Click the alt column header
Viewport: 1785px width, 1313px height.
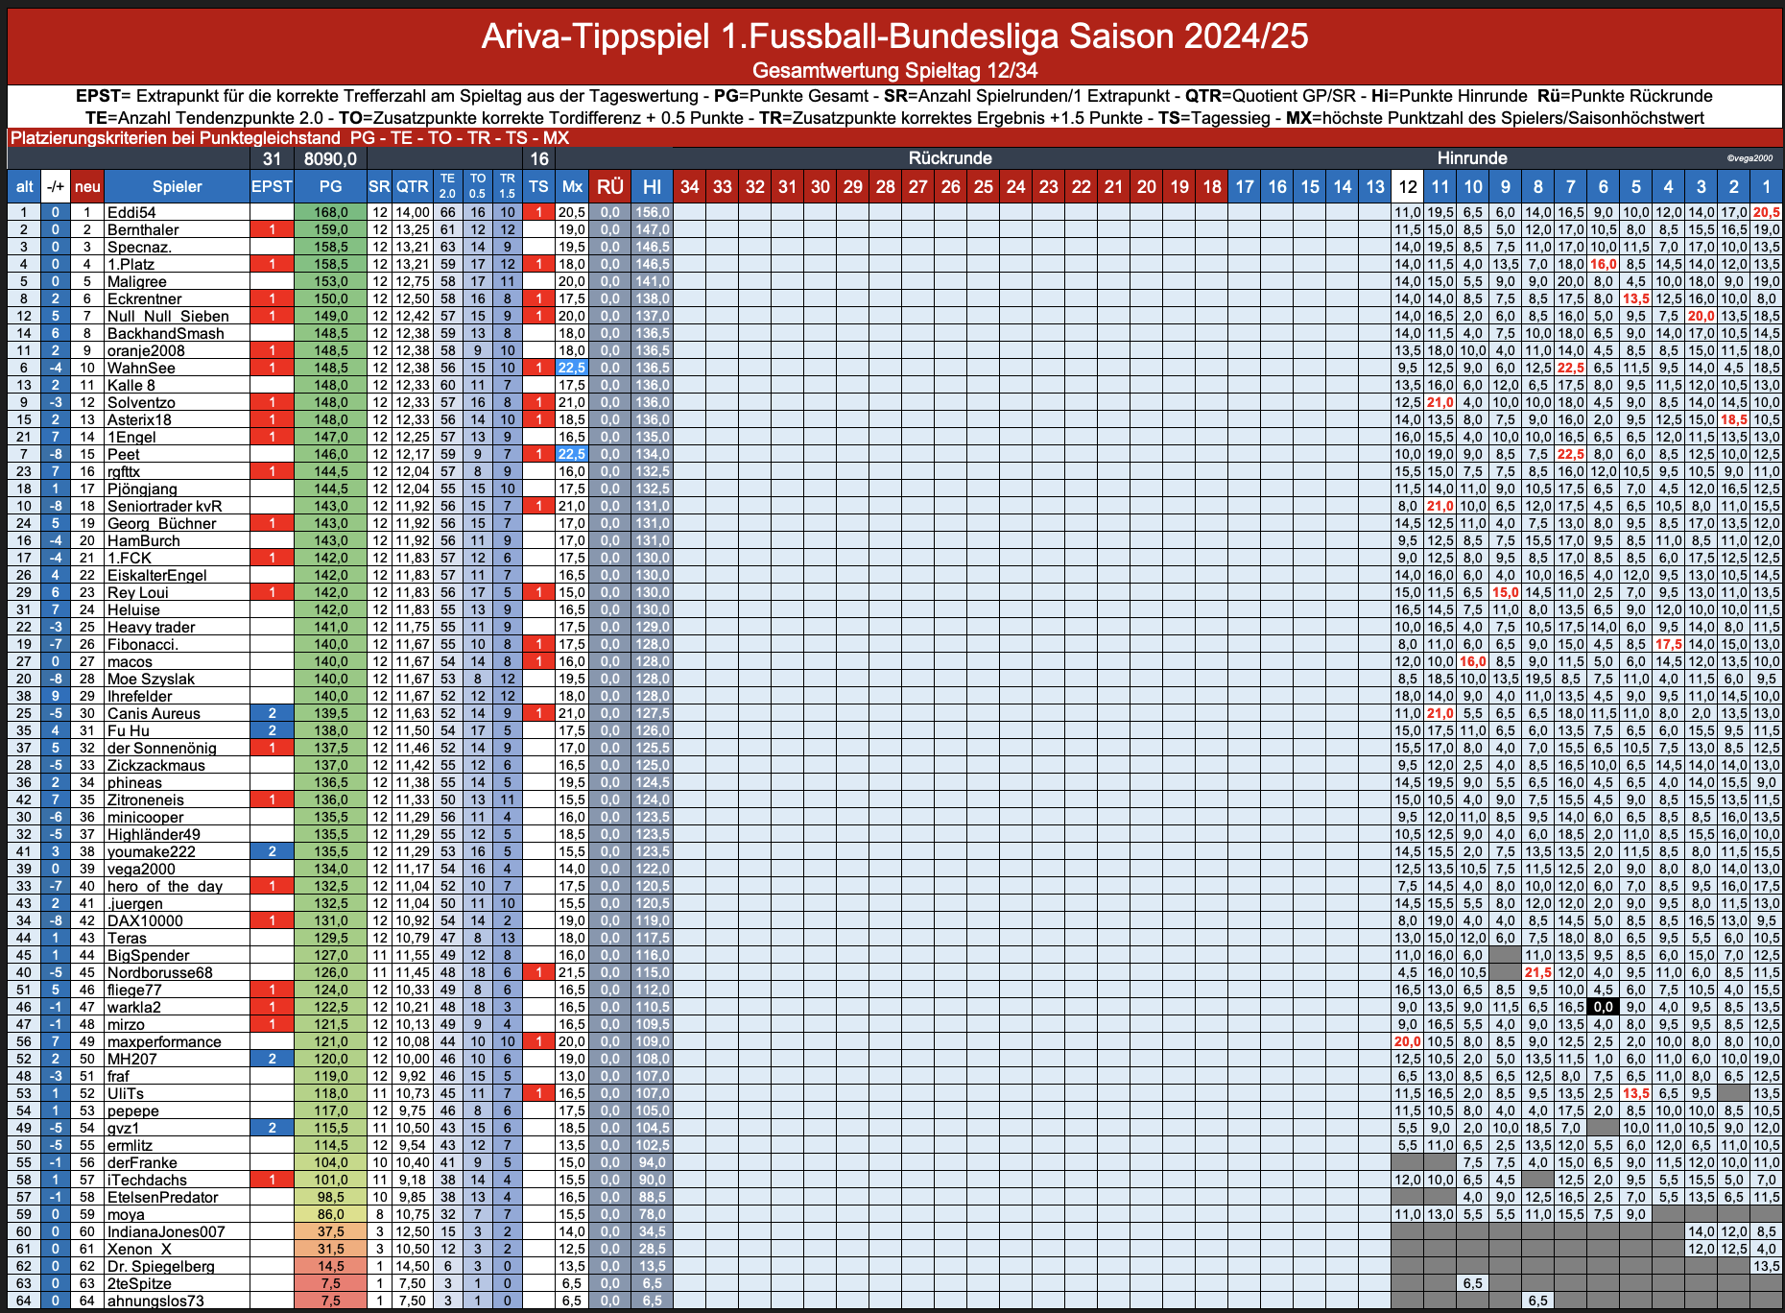pyautogui.click(x=25, y=187)
